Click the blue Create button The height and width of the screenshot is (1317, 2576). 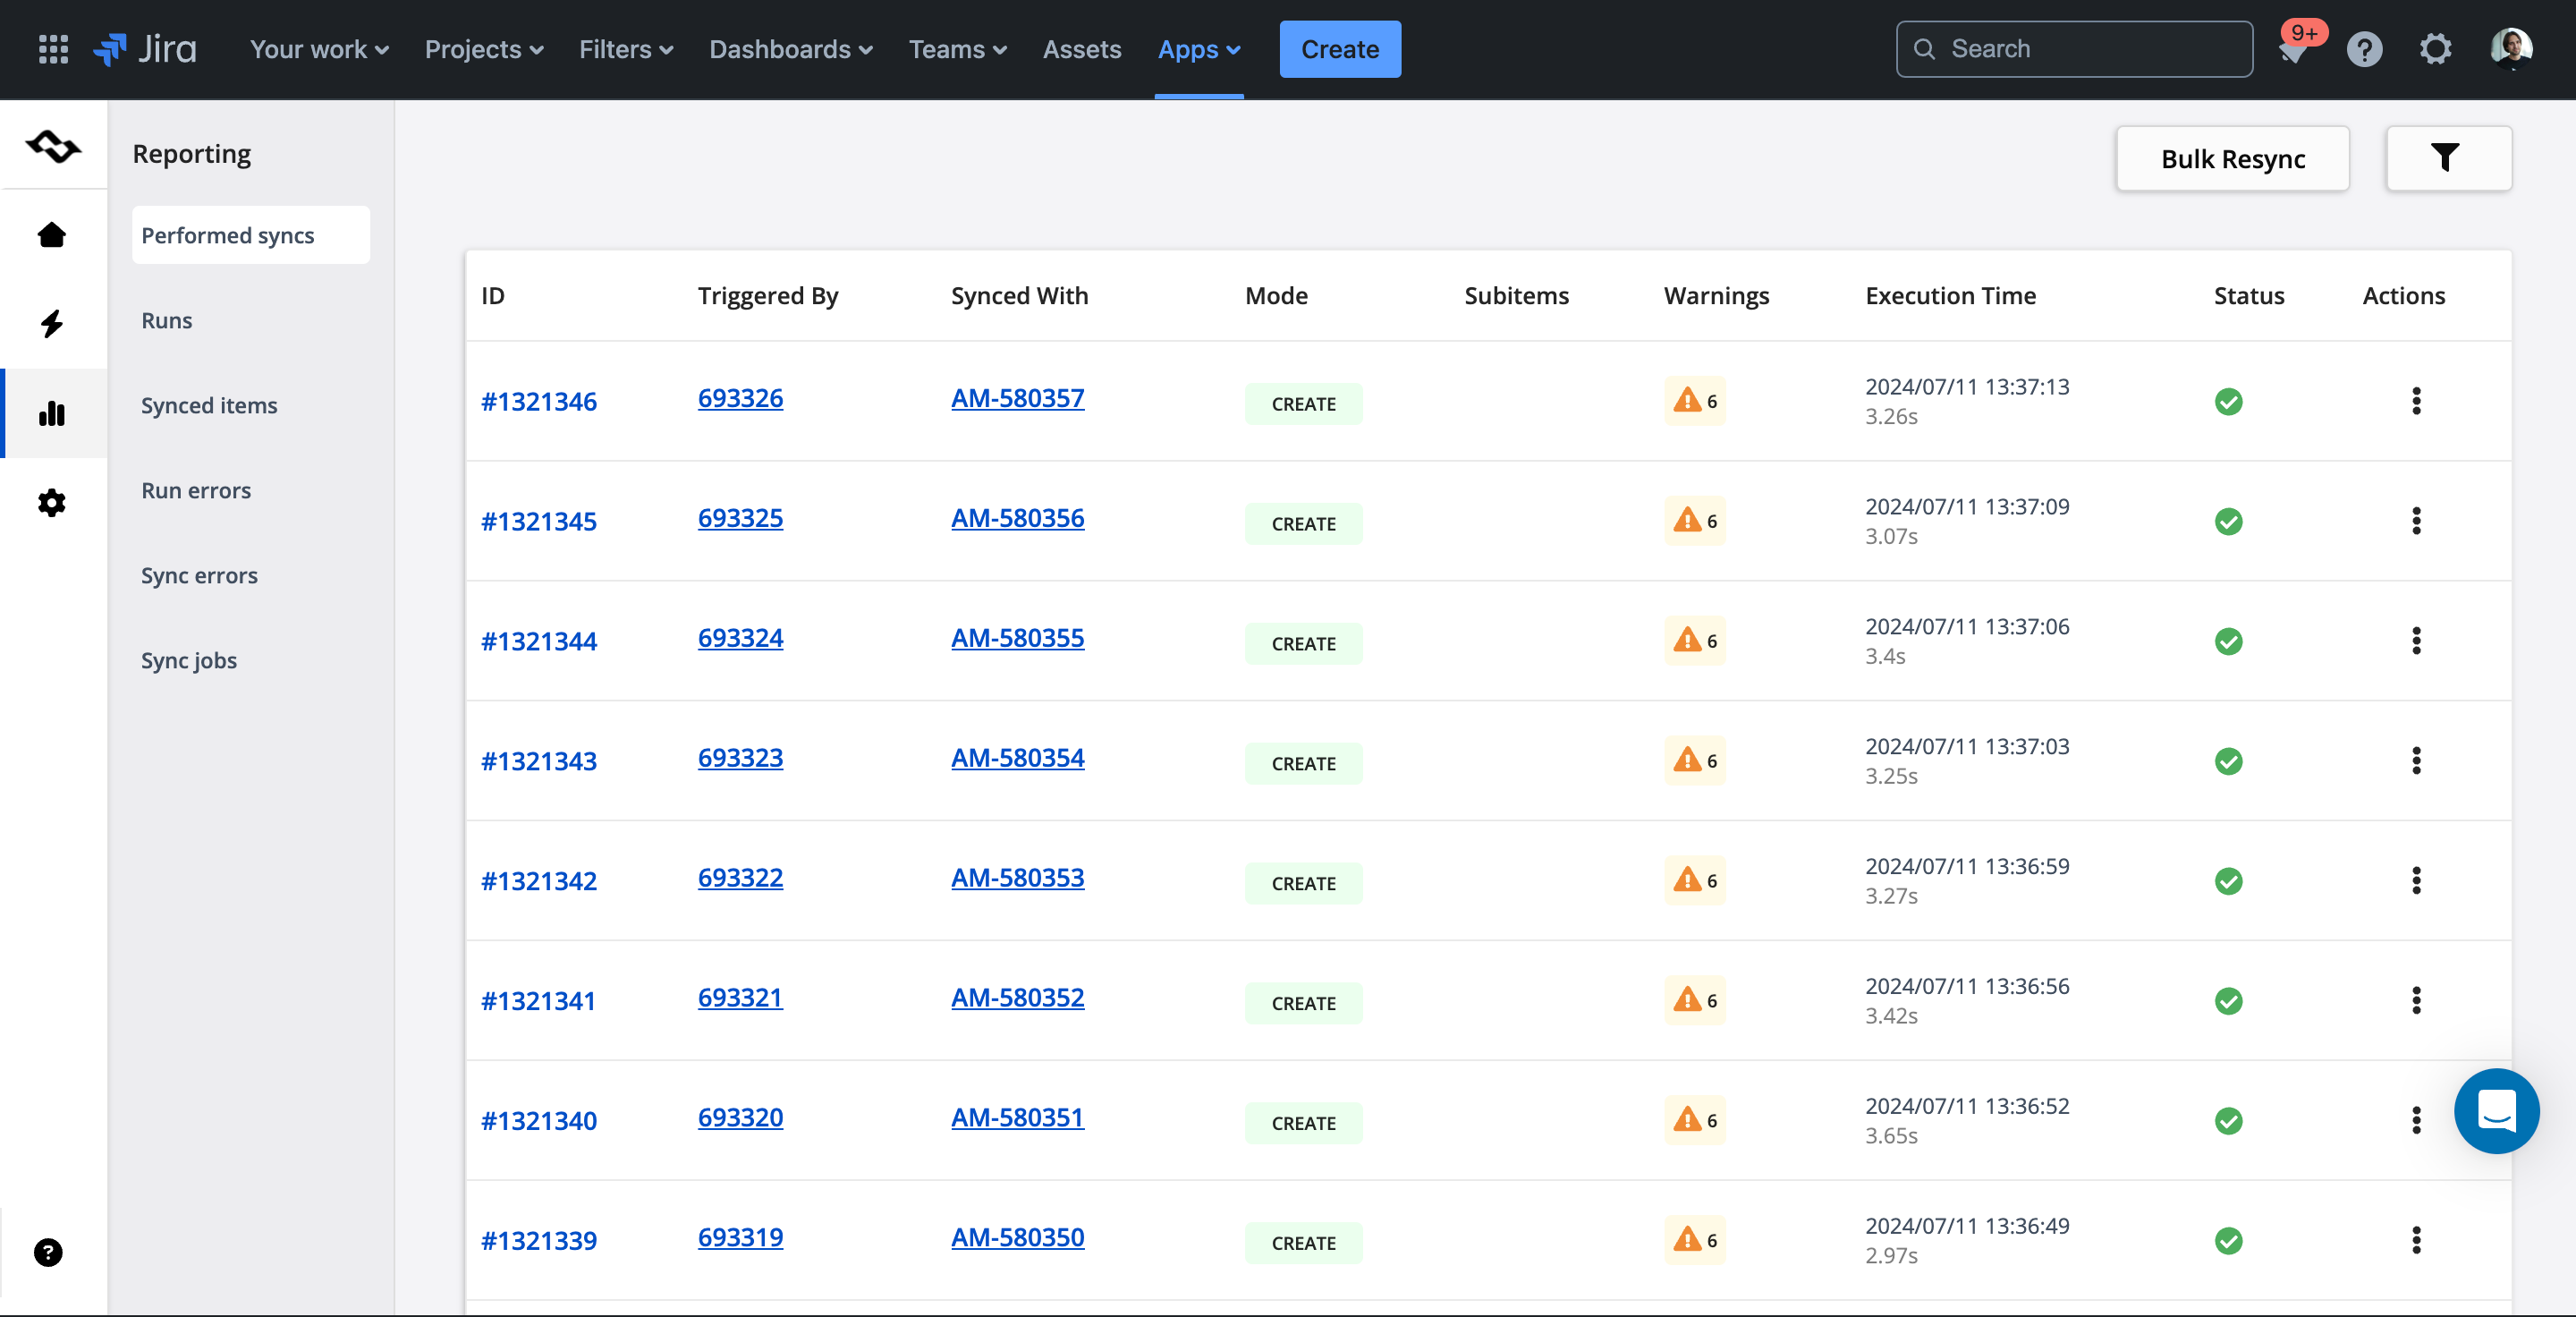click(1340, 49)
